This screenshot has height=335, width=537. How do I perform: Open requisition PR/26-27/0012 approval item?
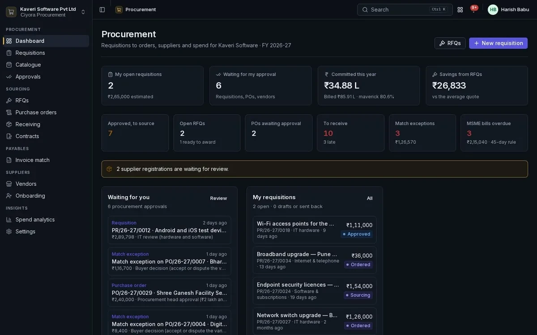point(169,230)
